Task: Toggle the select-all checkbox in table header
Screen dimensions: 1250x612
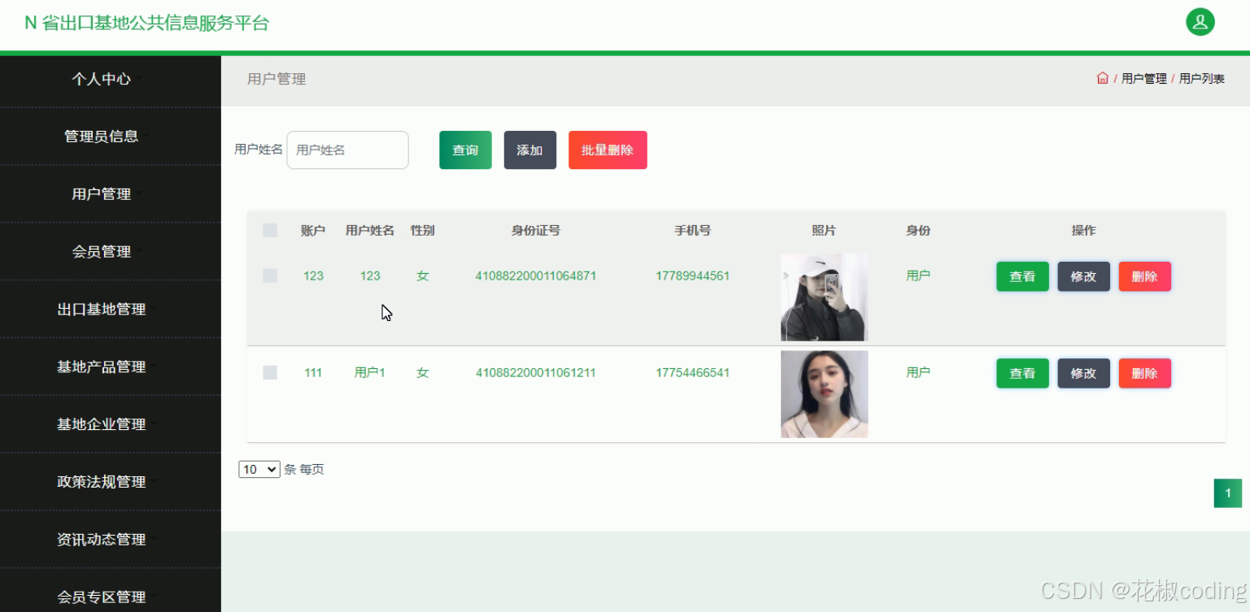Action: coord(270,231)
